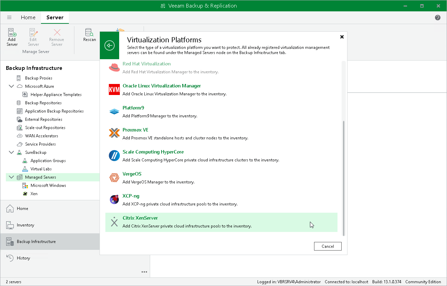Image resolution: width=447 pixels, height=286 pixels.
Task: Select the Proxmox VE platform link
Action: 135,130
